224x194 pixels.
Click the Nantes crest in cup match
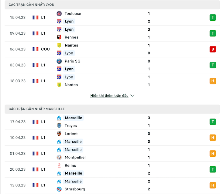click(59, 45)
